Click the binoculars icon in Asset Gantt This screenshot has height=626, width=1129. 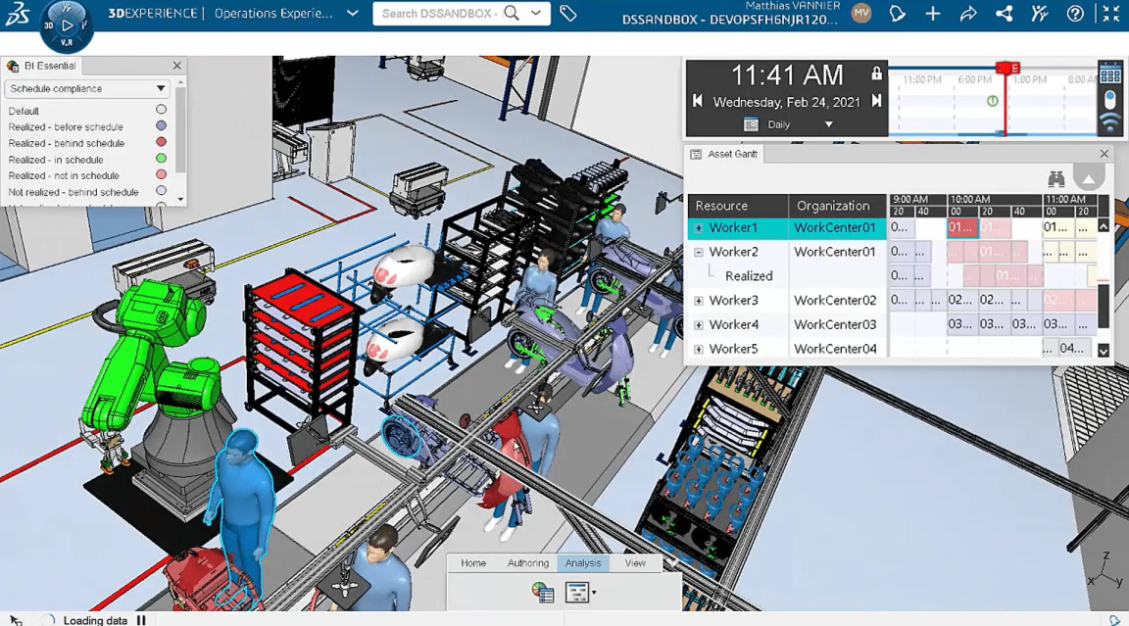(x=1056, y=179)
